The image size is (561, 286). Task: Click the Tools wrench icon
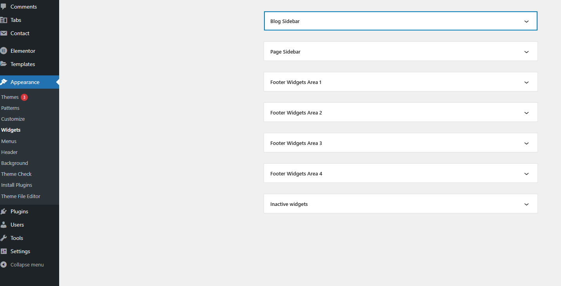[x=4, y=238]
